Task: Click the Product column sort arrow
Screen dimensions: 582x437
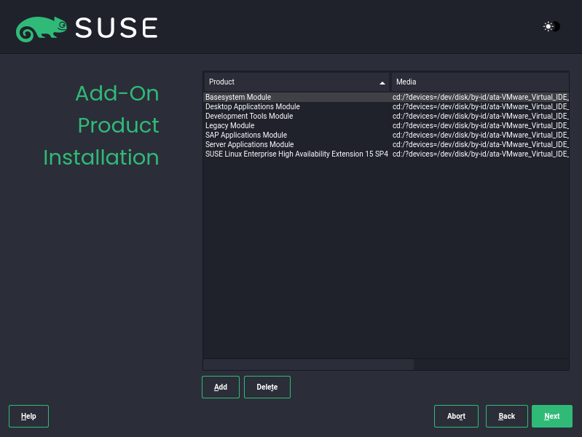Action: click(x=382, y=83)
